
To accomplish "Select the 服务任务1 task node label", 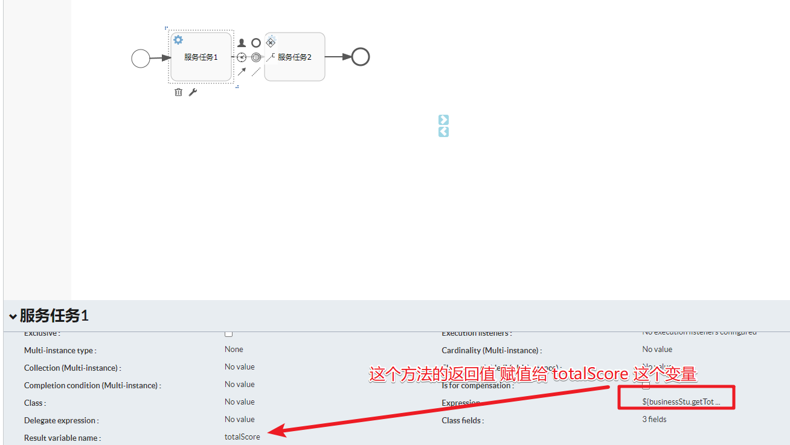I will (x=201, y=57).
